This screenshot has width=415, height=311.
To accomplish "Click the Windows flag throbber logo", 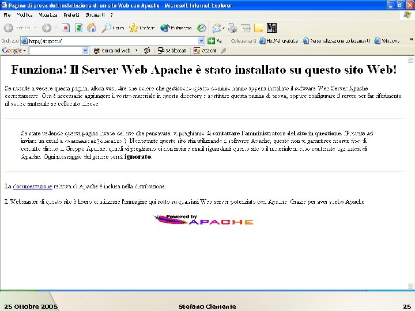I will click(407, 15).
